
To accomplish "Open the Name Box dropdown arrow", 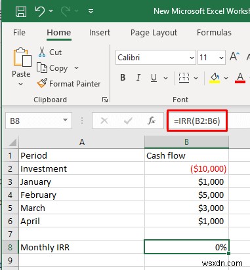I will (x=65, y=120).
